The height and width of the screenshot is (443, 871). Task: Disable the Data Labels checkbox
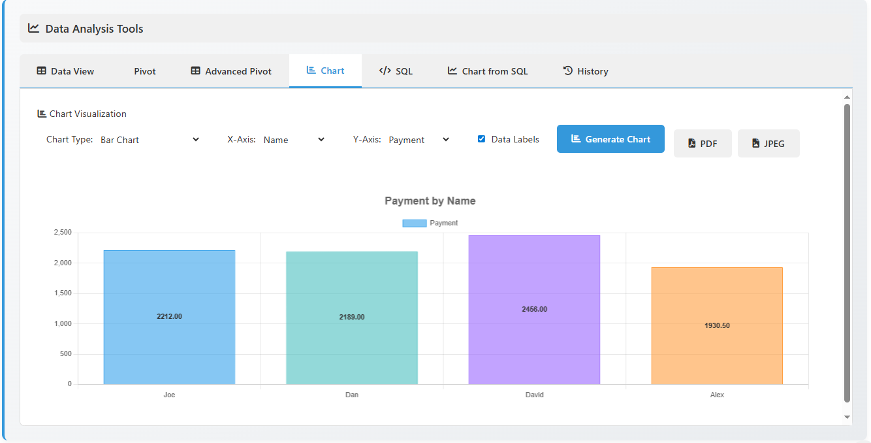[x=481, y=139]
